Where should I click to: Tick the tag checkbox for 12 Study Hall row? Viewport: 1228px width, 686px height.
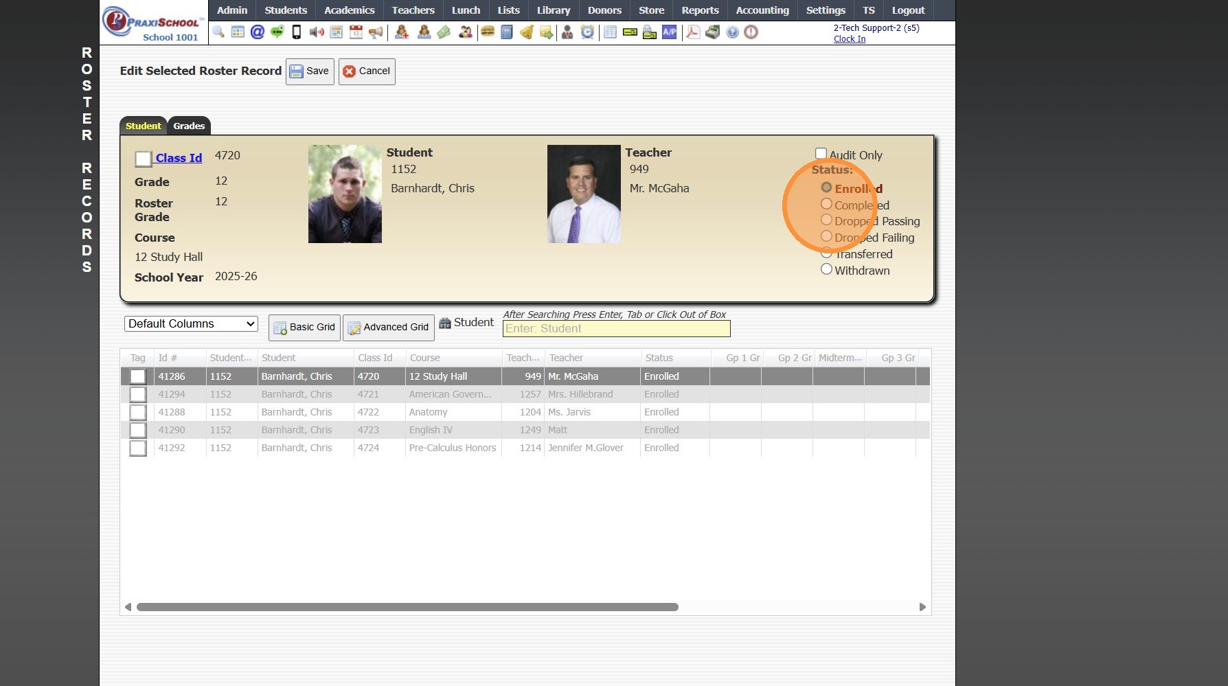coord(138,376)
